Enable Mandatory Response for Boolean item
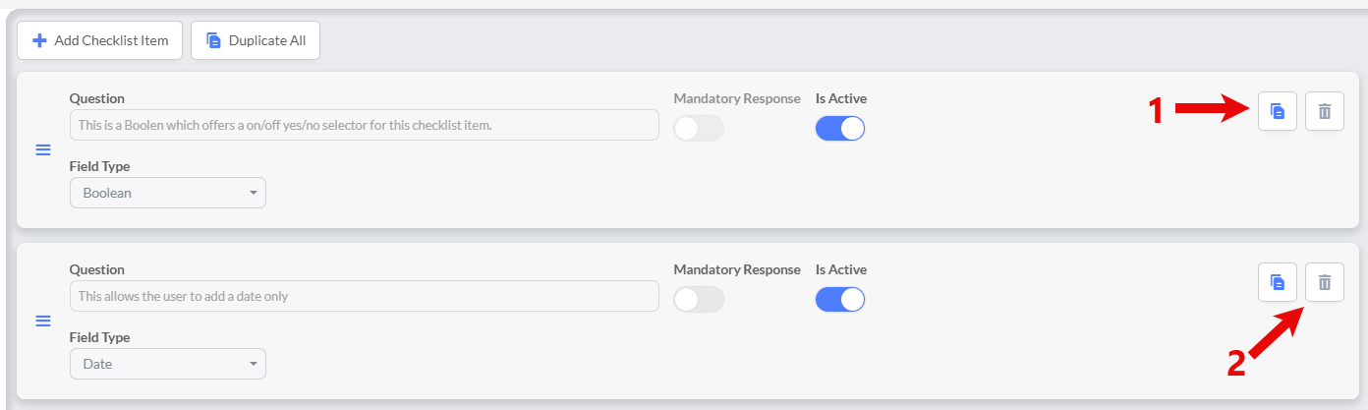This screenshot has width=1368, height=410. 698,129
